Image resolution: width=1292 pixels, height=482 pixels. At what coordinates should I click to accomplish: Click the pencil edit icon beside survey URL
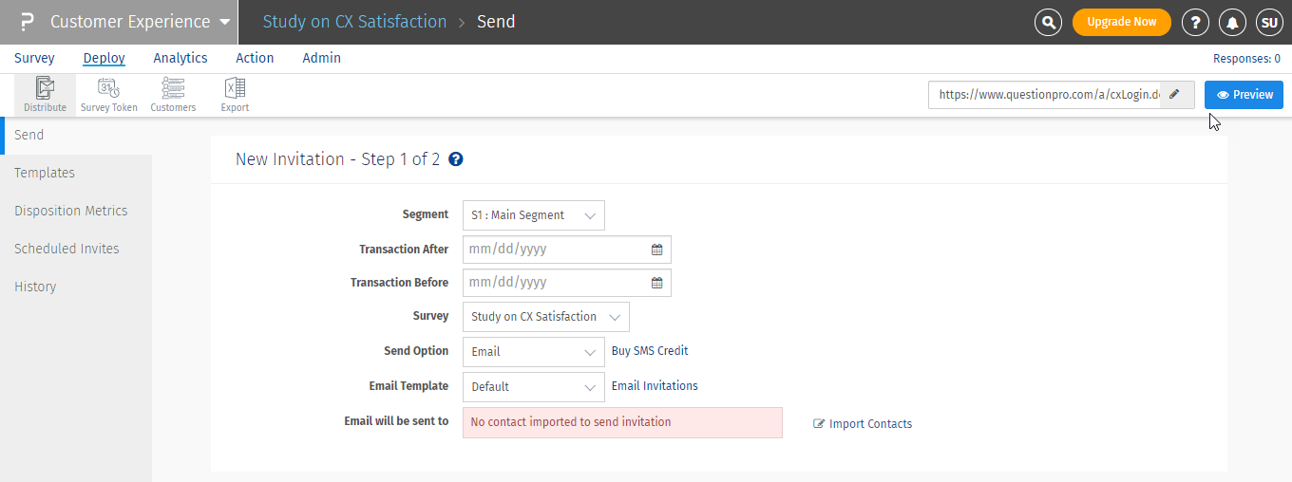pos(1176,95)
